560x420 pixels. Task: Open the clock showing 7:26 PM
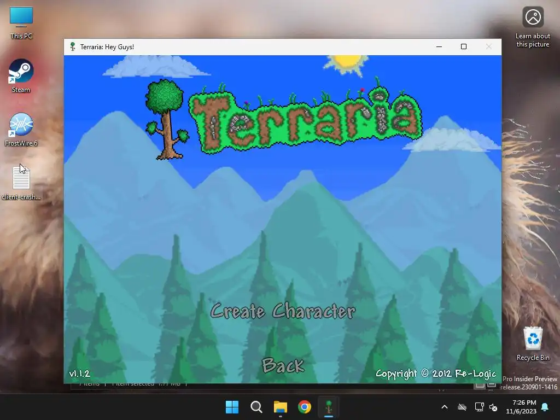click(521, 407)
